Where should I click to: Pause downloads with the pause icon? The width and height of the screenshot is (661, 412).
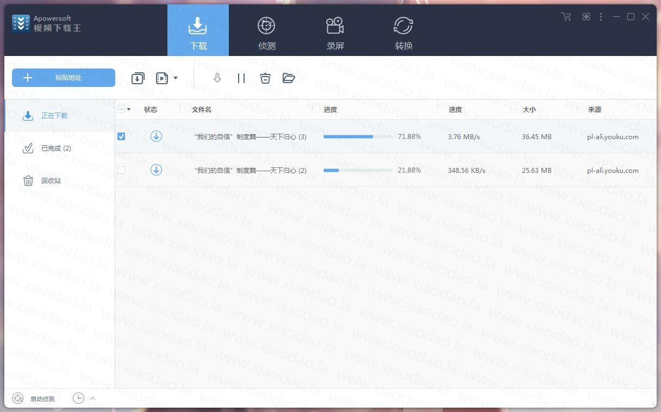(241, 78)
